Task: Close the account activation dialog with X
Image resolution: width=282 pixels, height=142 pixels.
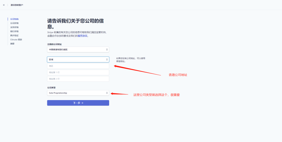Action: point(4,5)
